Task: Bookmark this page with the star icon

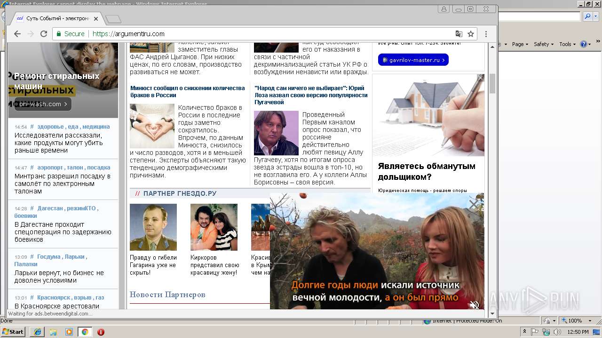Action: coord(471,34)
